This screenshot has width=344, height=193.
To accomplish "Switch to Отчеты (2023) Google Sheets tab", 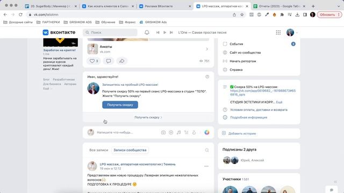I will (279, 6).
